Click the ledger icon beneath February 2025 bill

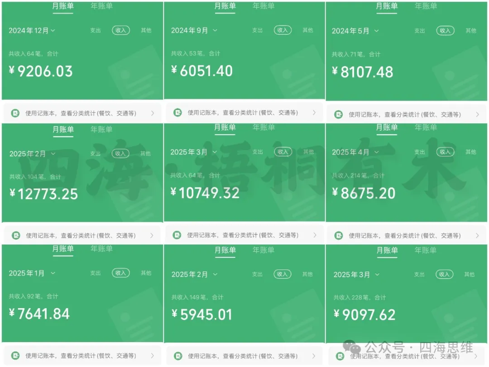point(16,235)
